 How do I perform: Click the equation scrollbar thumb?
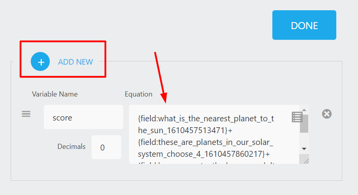(x=304, y=123)
